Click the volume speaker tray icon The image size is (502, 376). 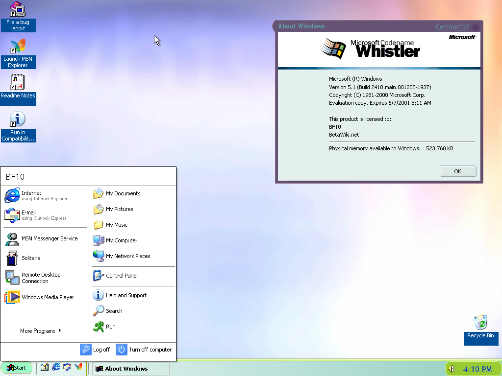point(452,369)
